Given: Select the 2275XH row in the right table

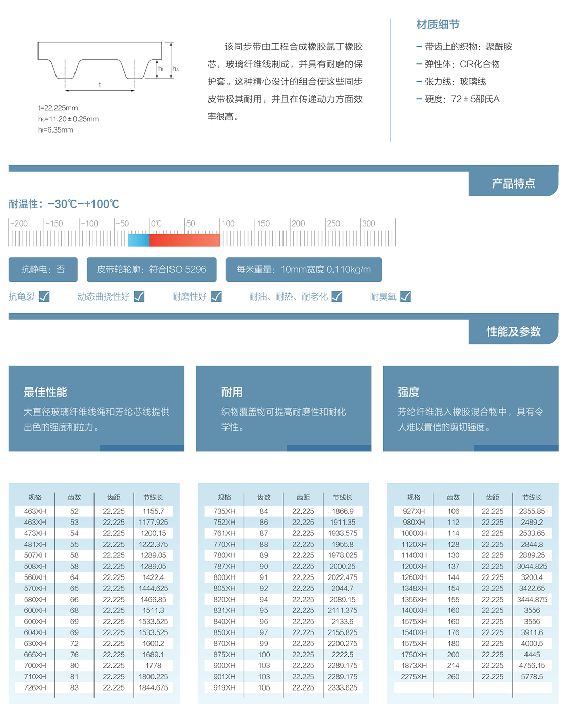Looking at the screenshot, I should click(x=473, y=677).
